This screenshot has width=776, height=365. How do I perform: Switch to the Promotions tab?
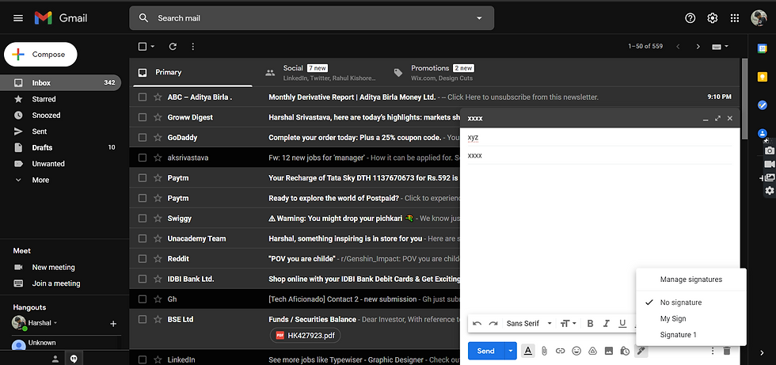[x=450, y=72]
